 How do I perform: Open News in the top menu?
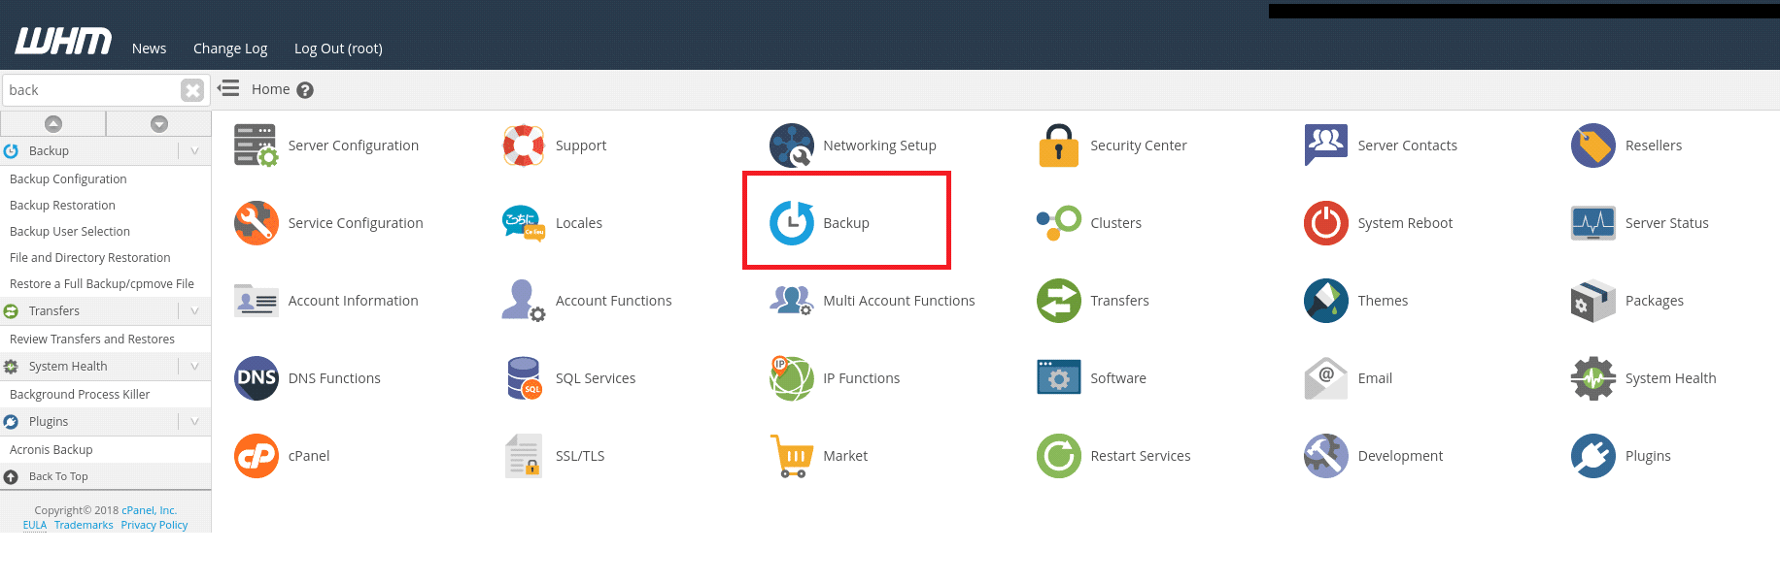149,49
